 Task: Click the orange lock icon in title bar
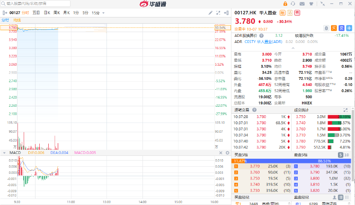coord(285,4)
